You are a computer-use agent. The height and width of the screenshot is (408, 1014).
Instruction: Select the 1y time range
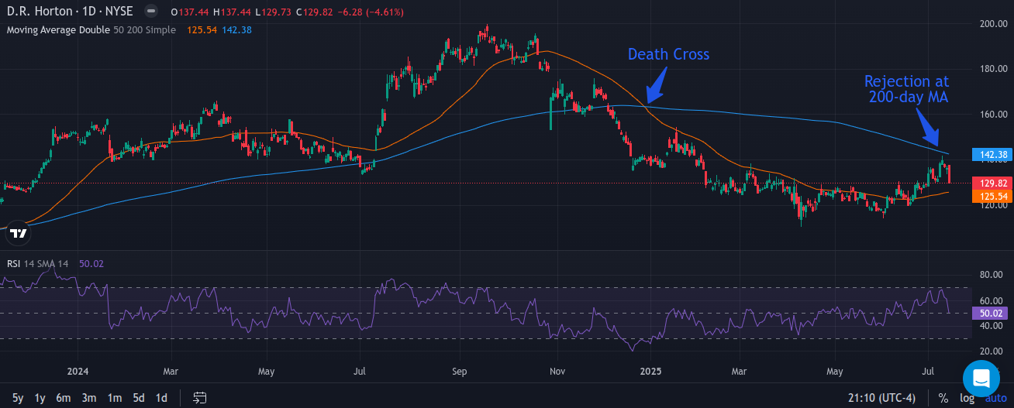tap(40, 398)
